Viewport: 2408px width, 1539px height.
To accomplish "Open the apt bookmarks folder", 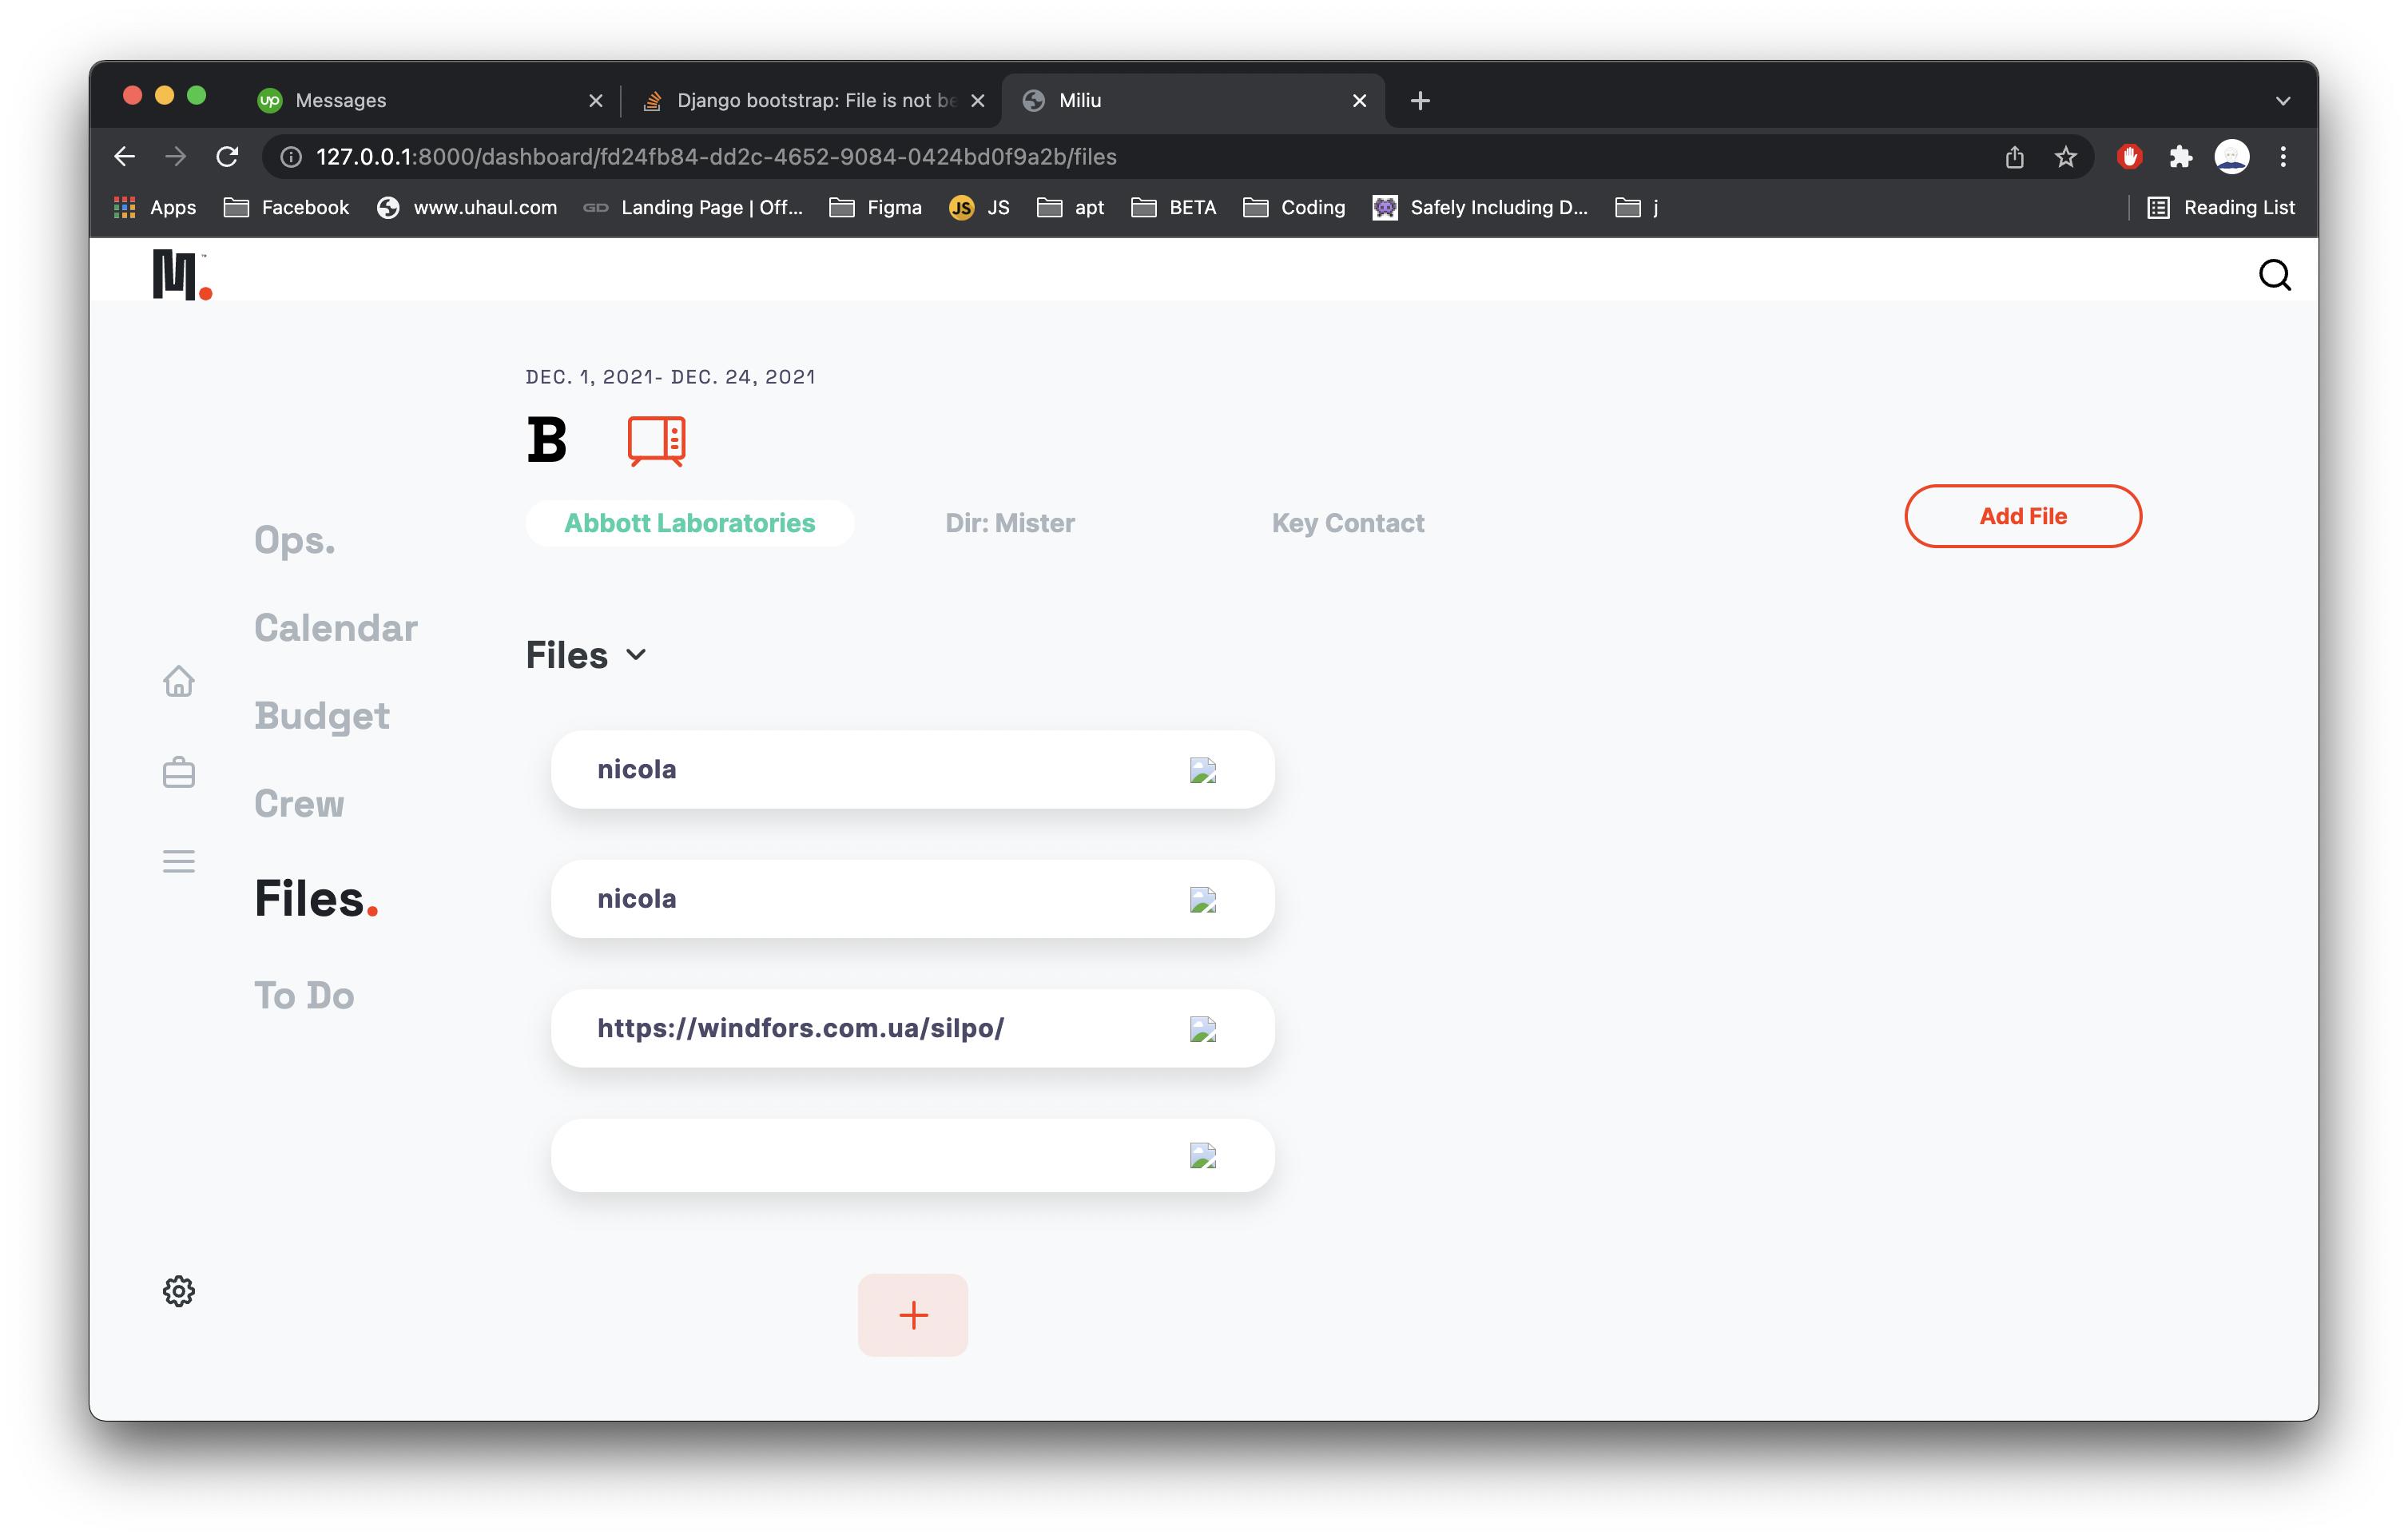I will click(1071, 207).
